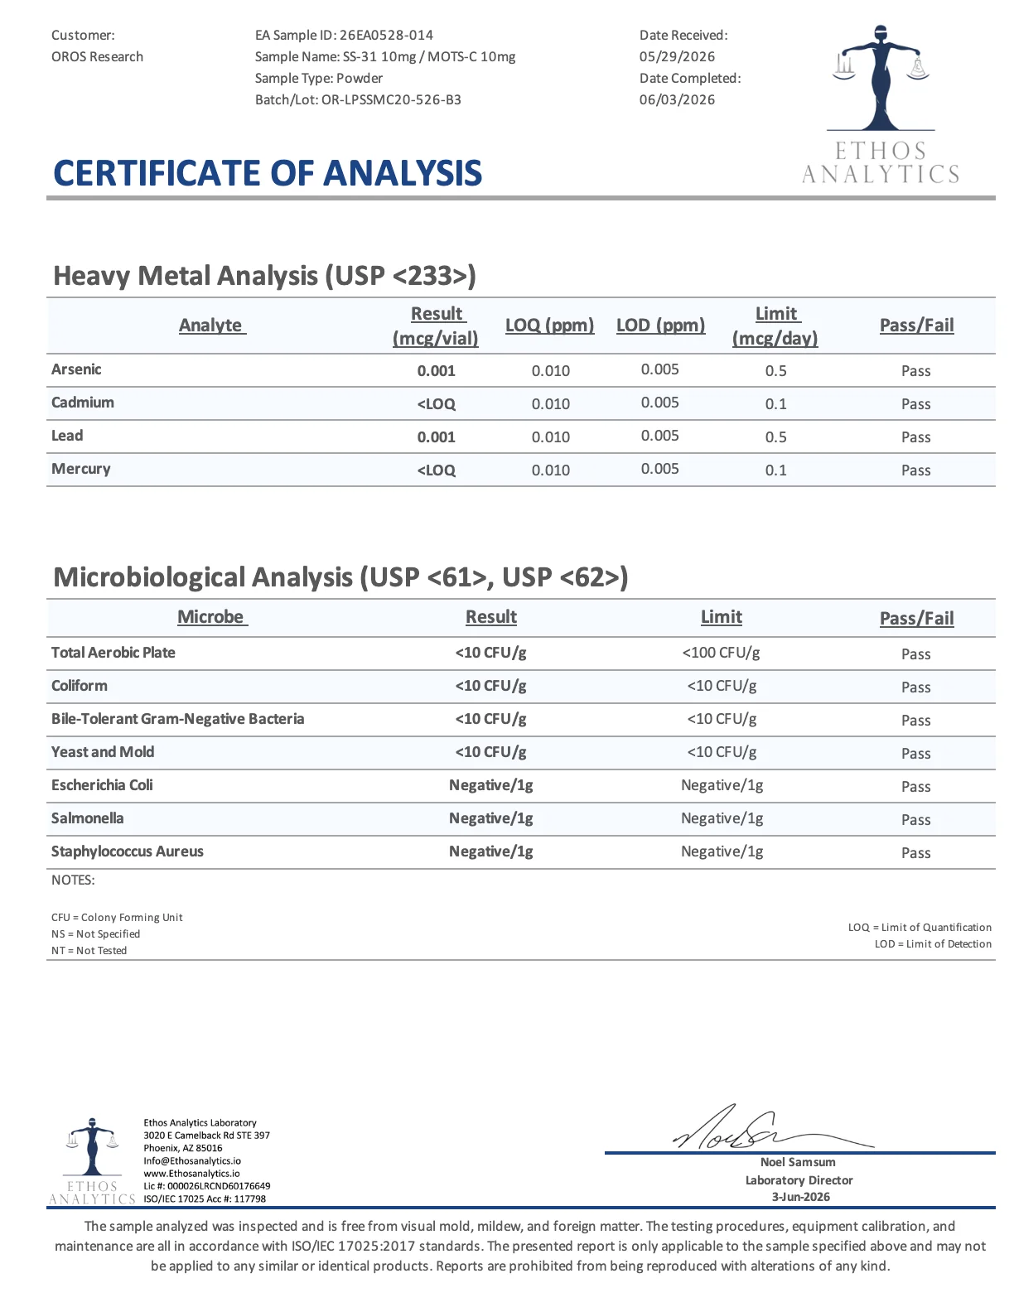Click the small Ethos Analytics footer logo

pyautogui.click(x=92, y=1160)
